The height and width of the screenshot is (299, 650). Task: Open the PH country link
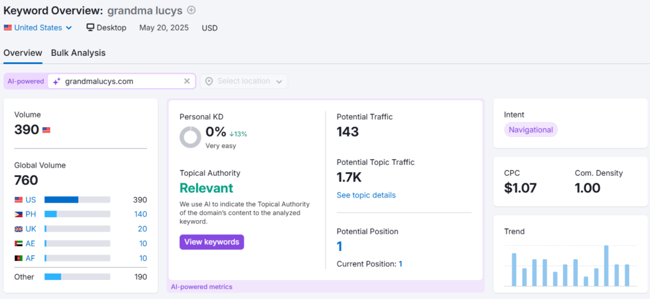[30, 215]
